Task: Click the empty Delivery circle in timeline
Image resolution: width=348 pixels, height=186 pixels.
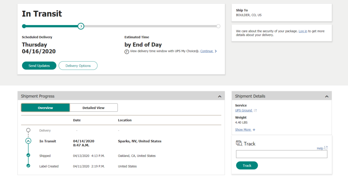Action: tap(28, 130)
